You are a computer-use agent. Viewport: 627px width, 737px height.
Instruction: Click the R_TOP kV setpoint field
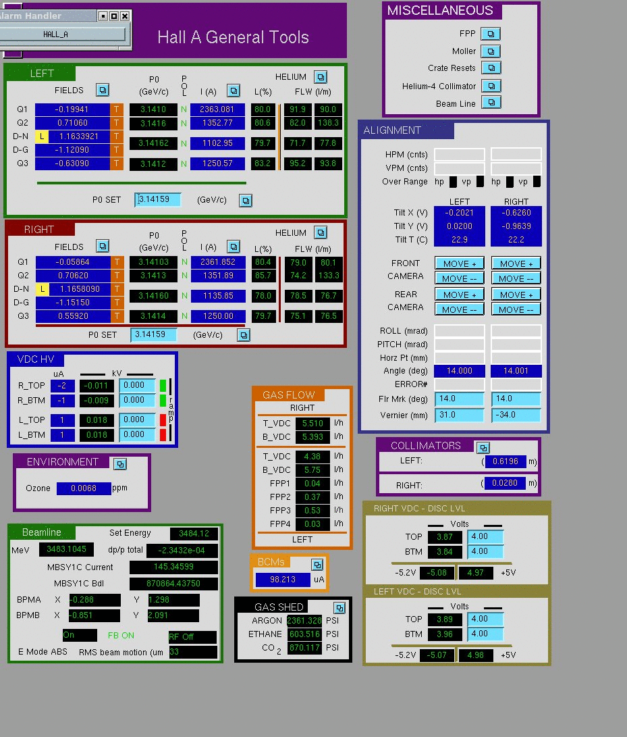click(137, 386)
